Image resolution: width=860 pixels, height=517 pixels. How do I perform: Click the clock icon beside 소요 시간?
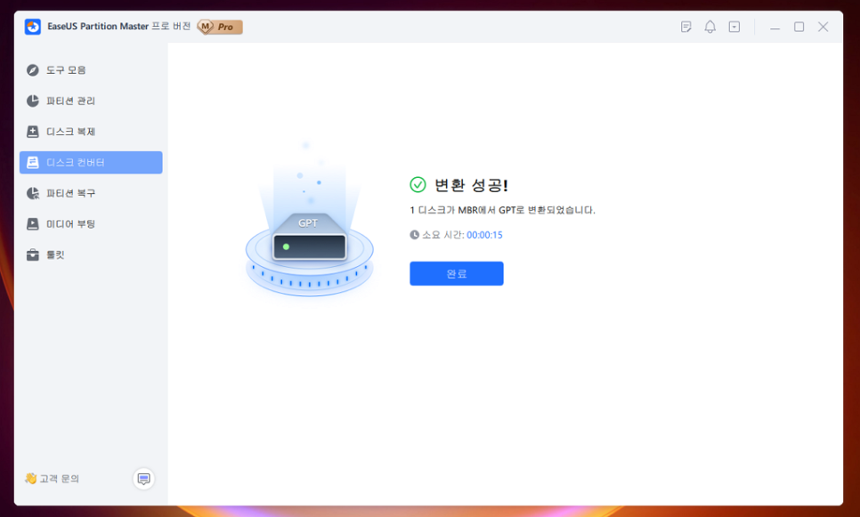coord(415,235)
